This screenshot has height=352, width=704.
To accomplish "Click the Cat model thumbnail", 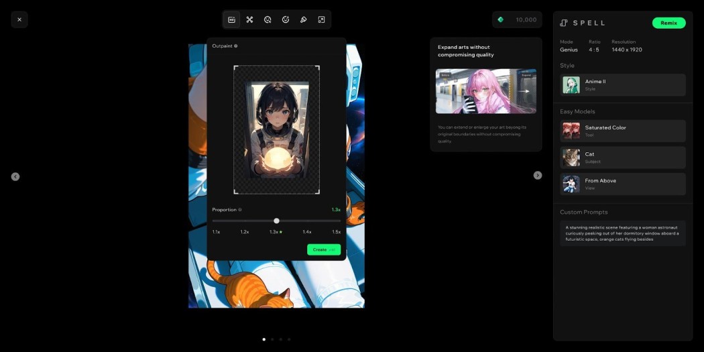I will tap(571, 158).
